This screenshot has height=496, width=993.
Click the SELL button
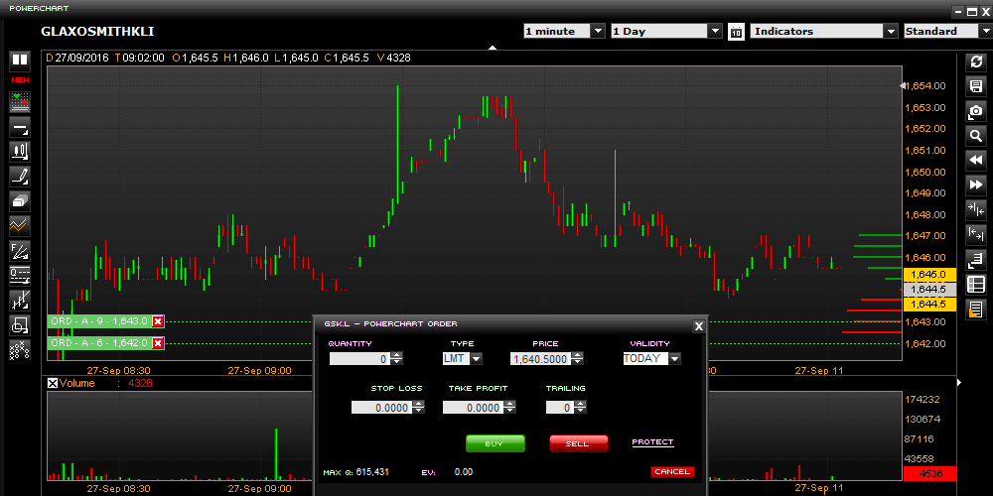(578, 443)
